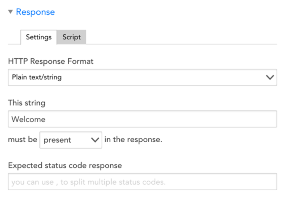Focus the Expected status code response field
The width and height of the screenshot is (295, 197).
click(142, 182)
